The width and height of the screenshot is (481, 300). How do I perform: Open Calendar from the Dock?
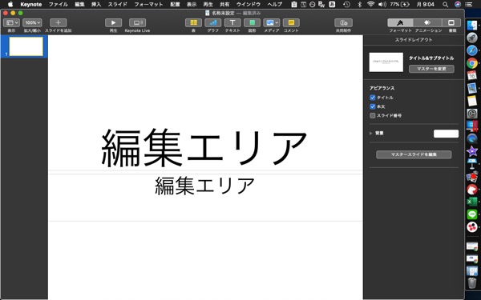472,75
